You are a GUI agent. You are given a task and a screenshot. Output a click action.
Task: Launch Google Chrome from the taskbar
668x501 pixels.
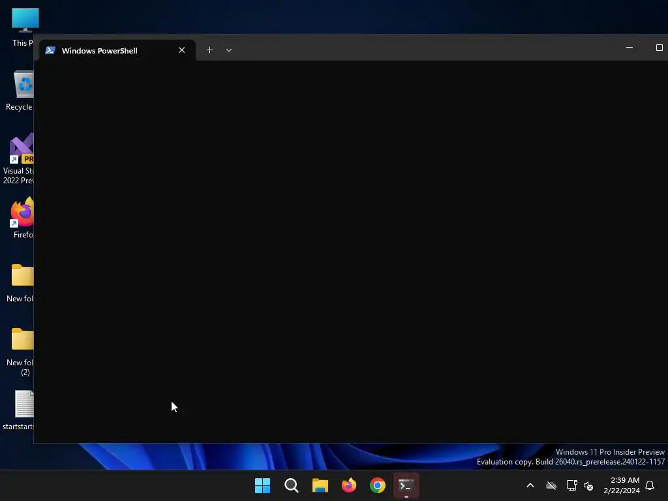click(x=378, y=485)
